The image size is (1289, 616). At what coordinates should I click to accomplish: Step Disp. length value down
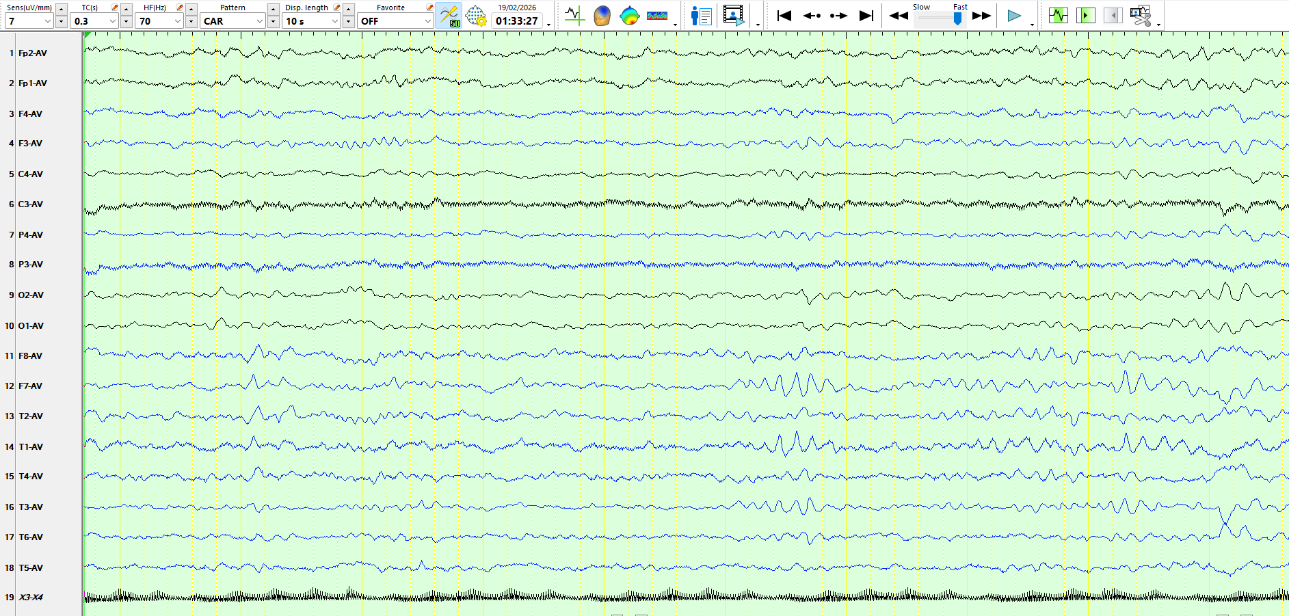(348, 22)
